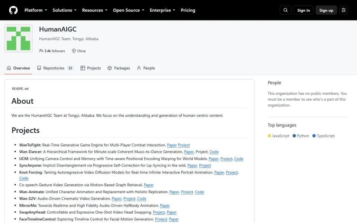Click the China location text
Viewport: 357px width, 223px height.
click(81, 51)
